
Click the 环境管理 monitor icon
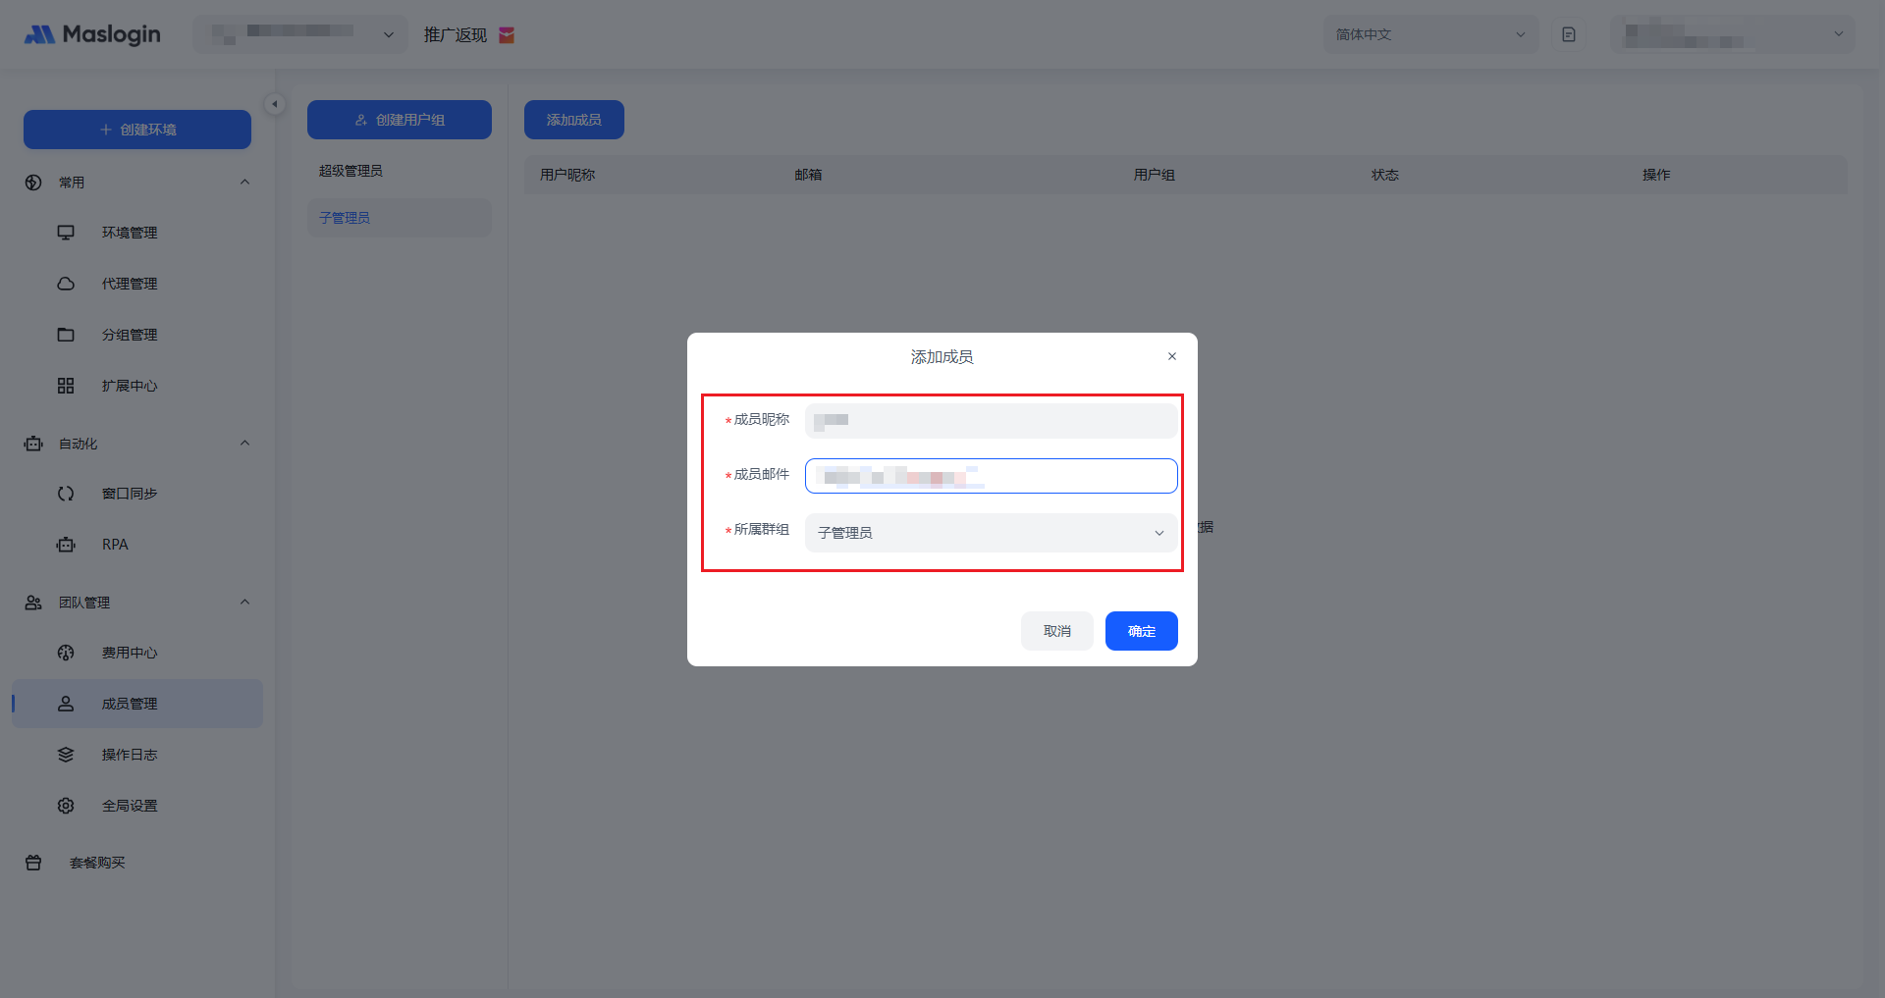pyautogui.click(x=66, y=233)
